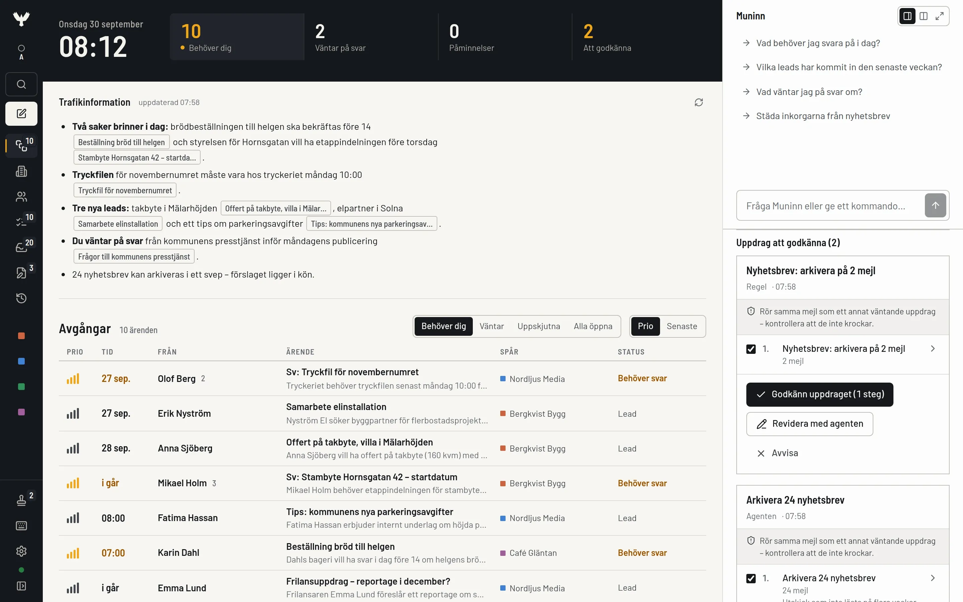Screen dimensions: 963x602
Task: Open keyboard shortcuts icon in sidebar
Action: click(21, 525)
